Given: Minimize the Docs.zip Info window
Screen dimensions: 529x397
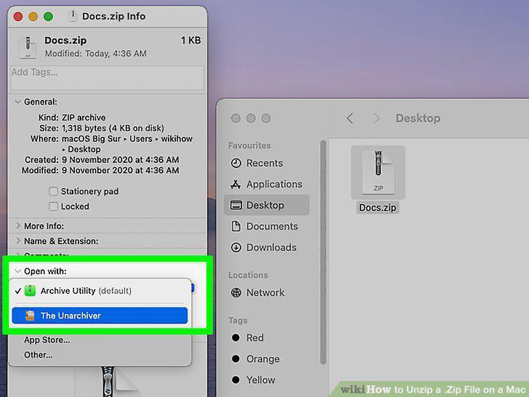Looking at the screenshot, I should pyautogui.click(x=33, y=16).
